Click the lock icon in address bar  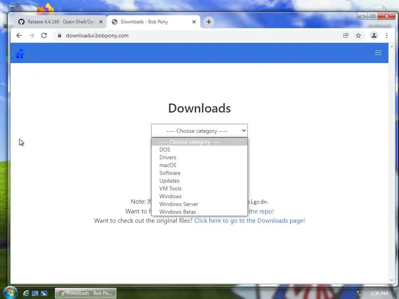[60, 35]
